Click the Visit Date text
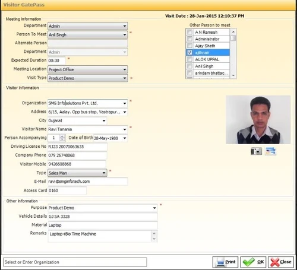297x270 pixels. point(205,16)
